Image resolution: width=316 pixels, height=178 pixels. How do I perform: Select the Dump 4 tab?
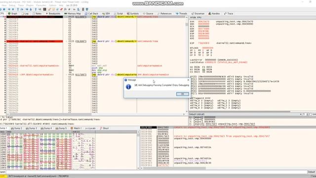(46, 128)
